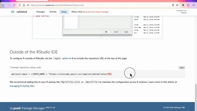The image size is (197, 111).
Task: Open the browser extensions puzzle icon
Action: tap(188, 5)
